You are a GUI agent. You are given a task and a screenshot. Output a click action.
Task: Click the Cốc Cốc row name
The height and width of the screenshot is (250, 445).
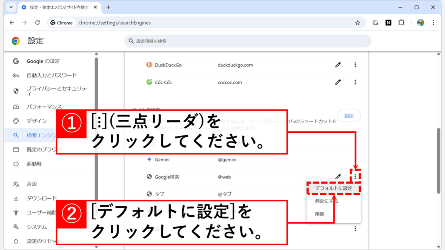163,82
